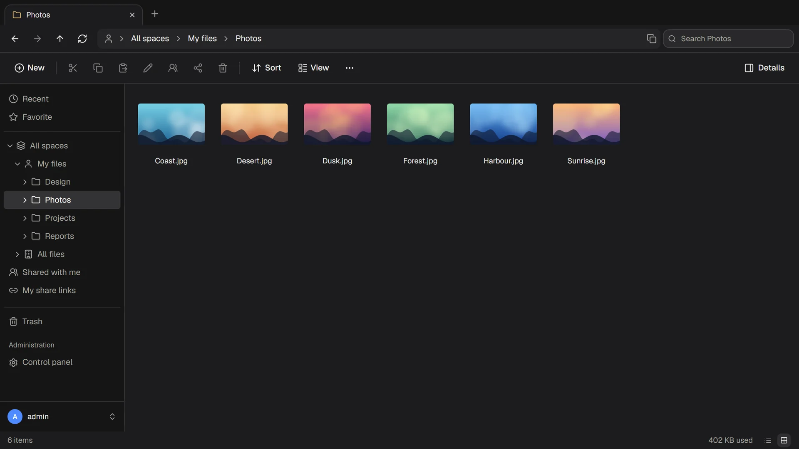Click the collaborators people icon in toolbar
The width and height of the screenshot is (799, 449).
click(x=173, y=68)
